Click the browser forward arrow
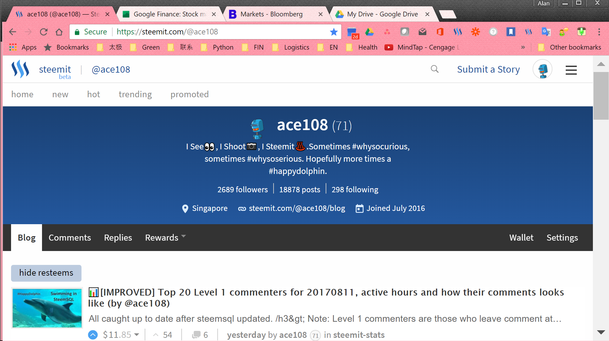 point(28,32)
